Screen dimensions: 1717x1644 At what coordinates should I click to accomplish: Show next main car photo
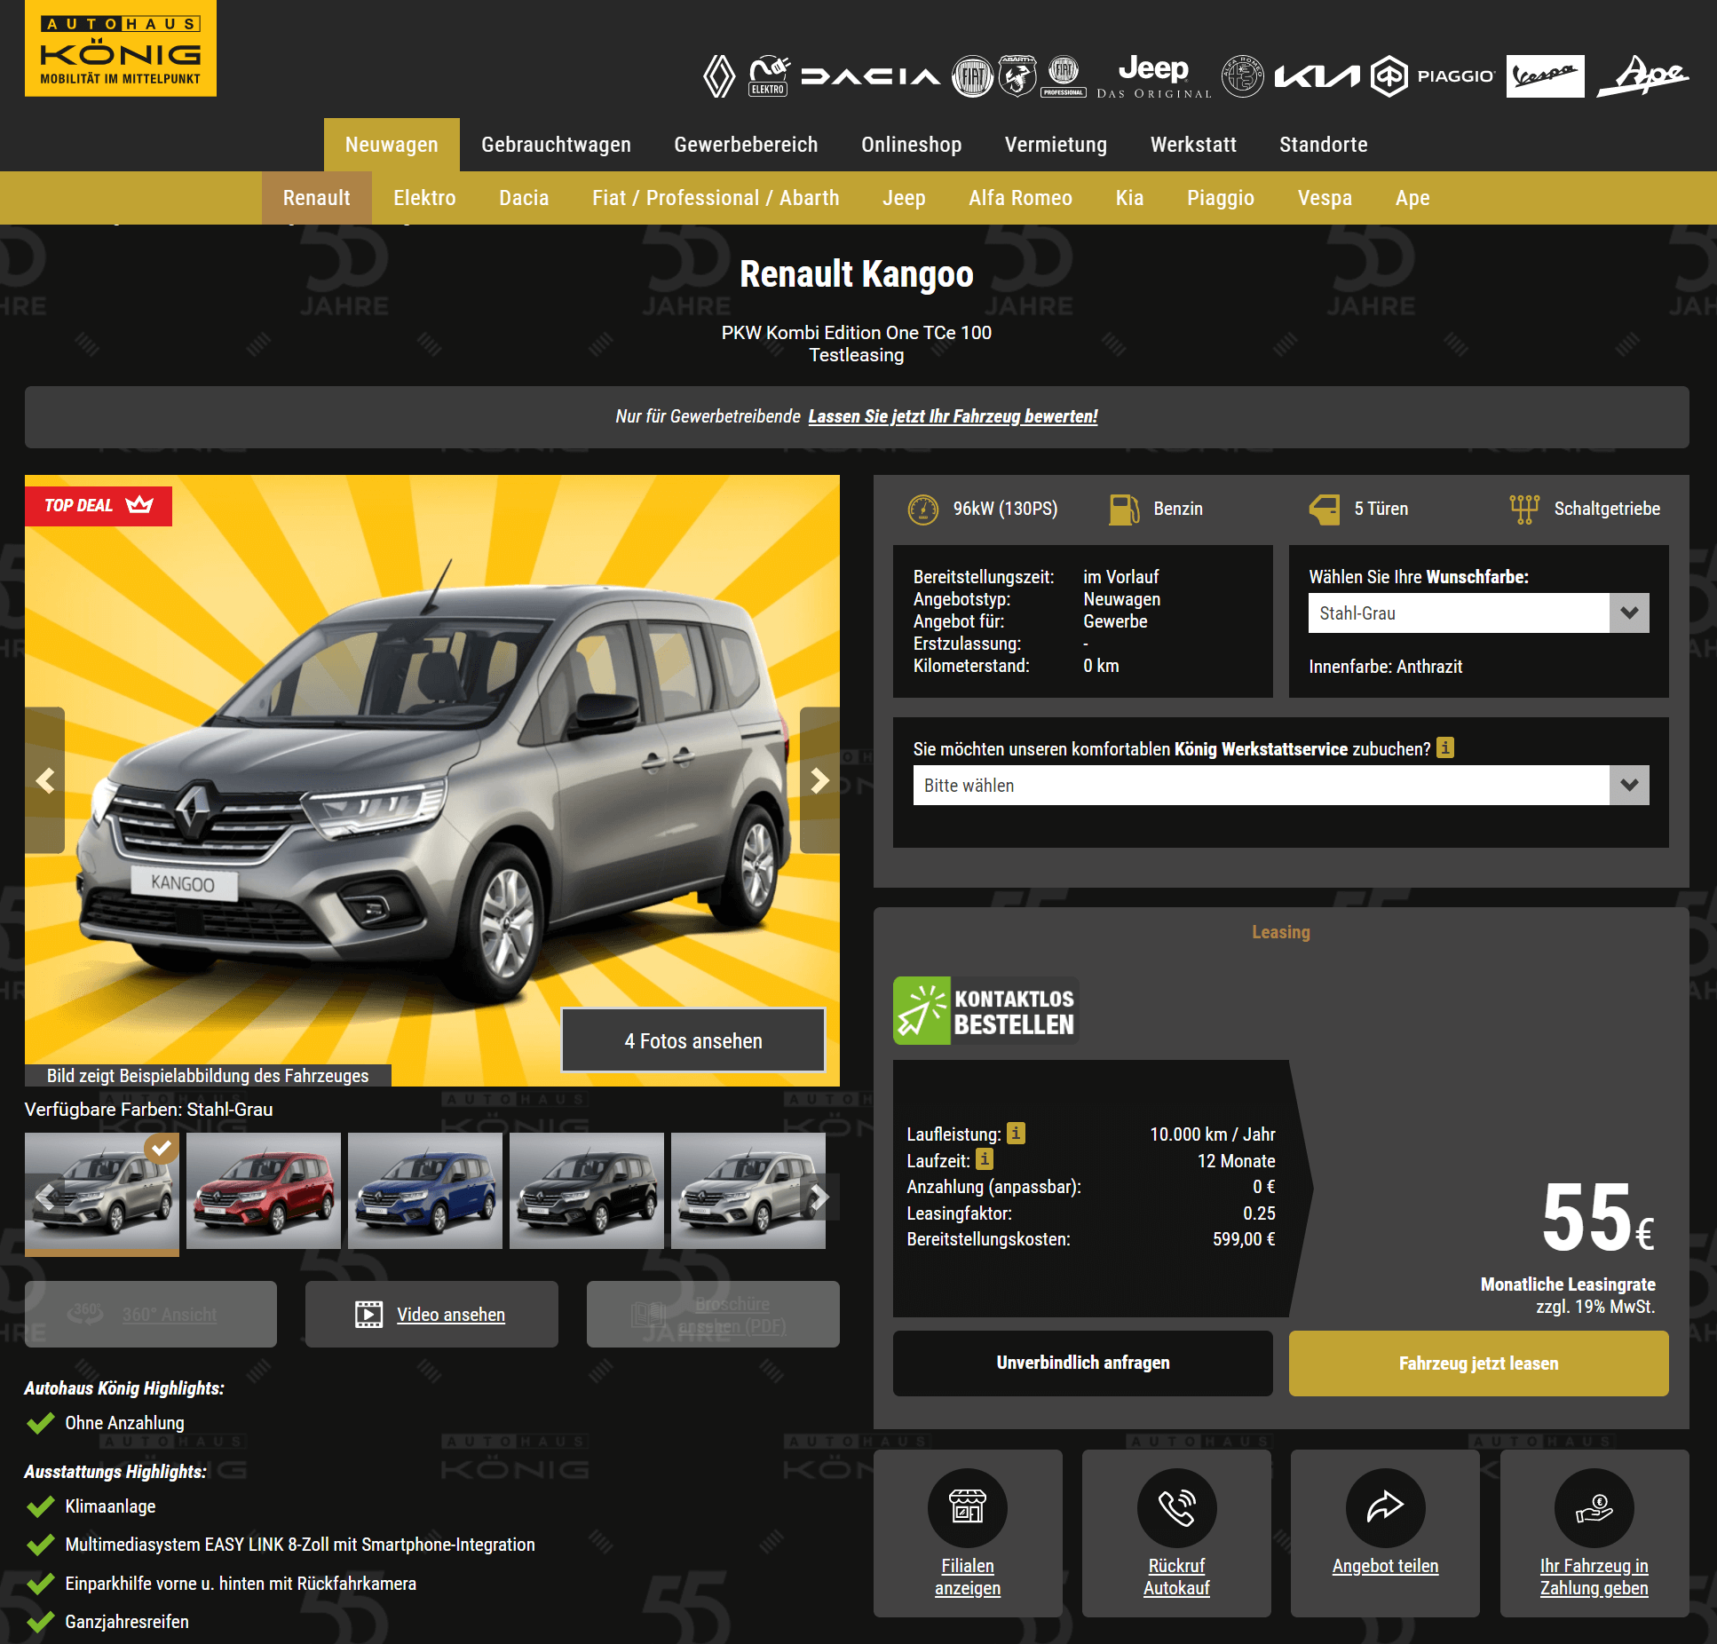(819, 780)
